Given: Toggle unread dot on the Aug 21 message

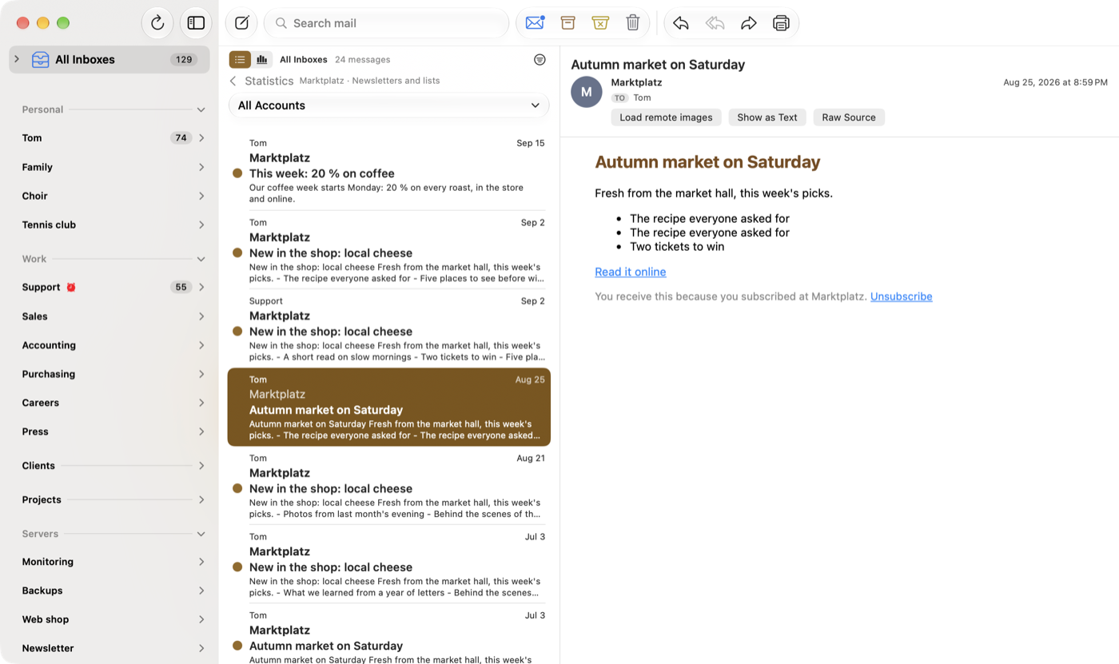Looking at the screenshot, I should click(x=237, y=488).
